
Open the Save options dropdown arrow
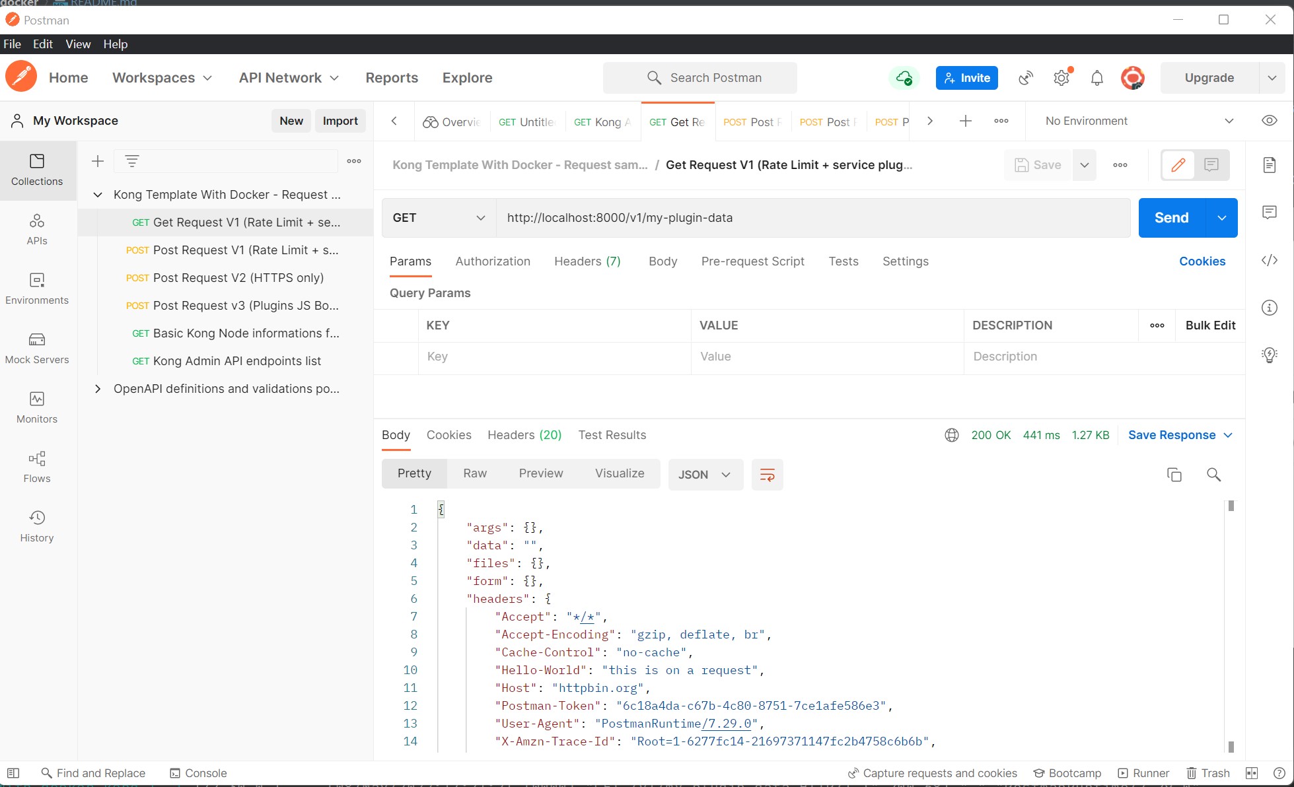pos(1085,165)
